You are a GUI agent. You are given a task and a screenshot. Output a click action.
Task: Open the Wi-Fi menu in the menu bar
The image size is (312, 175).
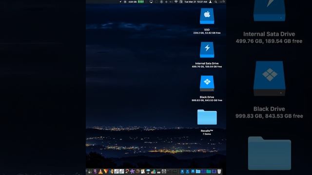pyautogui.click(x=176, y=2)
